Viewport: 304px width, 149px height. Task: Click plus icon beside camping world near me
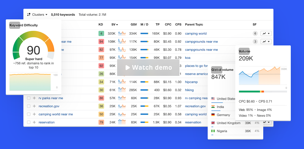click(x=34, y=114)
